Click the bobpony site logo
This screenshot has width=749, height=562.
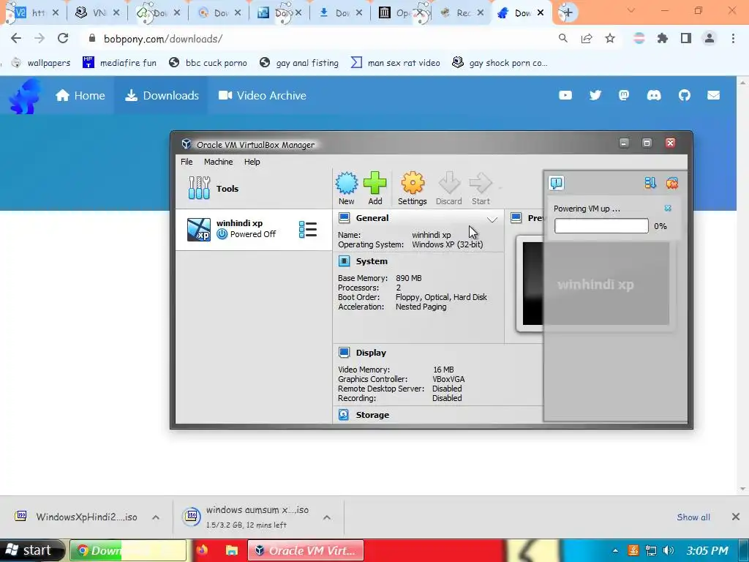[26, 96]
